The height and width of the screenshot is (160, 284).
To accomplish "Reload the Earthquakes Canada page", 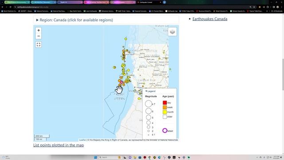I will click(x=10, y=7).
